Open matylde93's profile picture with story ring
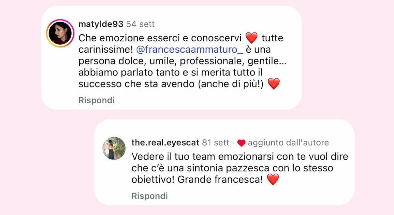This screenshot has height=215, width=394. pyautogui.click(x=60, y=33)
